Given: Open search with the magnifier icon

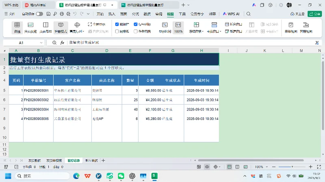Looking at the screenshot, I should (248, 14).
